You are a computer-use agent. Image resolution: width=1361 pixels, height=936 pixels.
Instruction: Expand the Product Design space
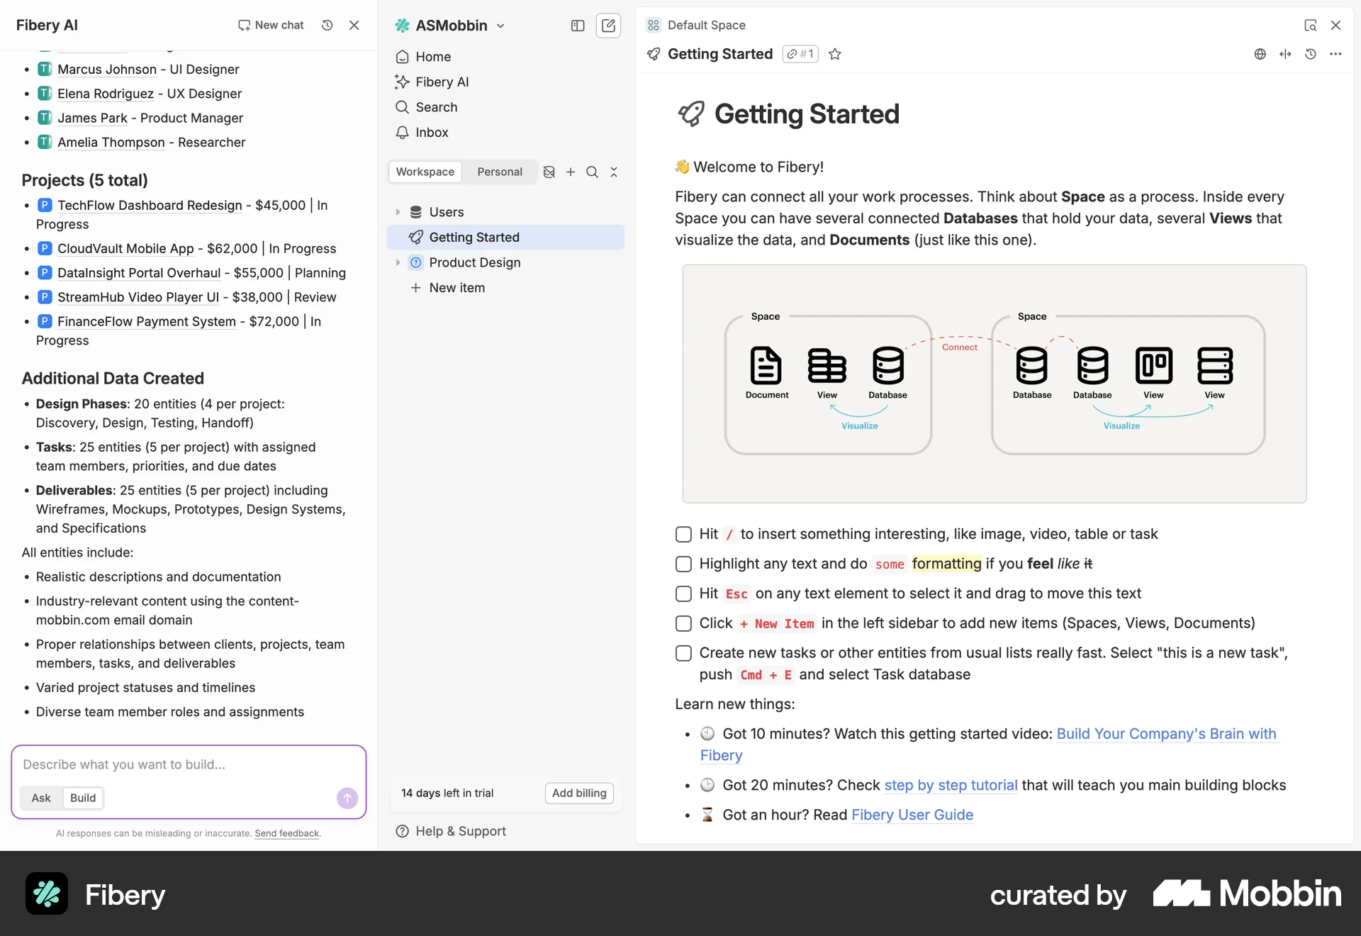[x=398, y=262]
